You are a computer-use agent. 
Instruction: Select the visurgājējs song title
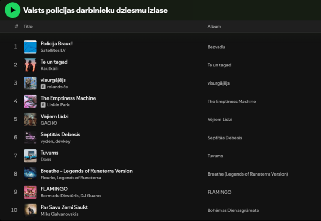click(53, 80)
